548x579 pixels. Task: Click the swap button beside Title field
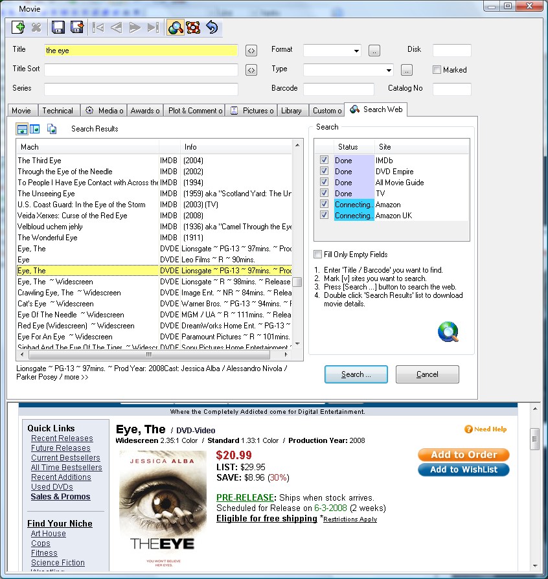(251, 51)
